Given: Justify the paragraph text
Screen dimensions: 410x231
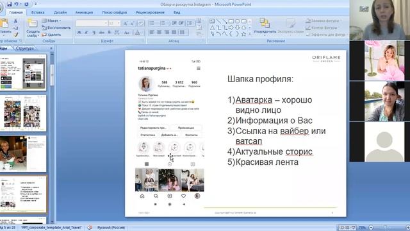Looking at the screenshot, I should [174, 32].
